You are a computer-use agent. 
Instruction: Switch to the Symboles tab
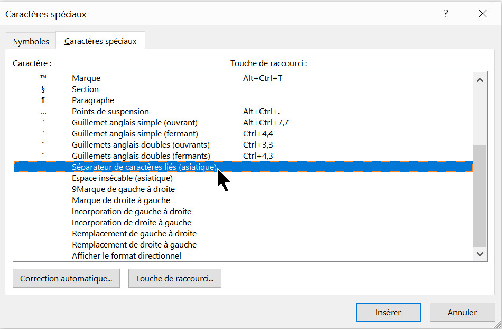point(31,41)
